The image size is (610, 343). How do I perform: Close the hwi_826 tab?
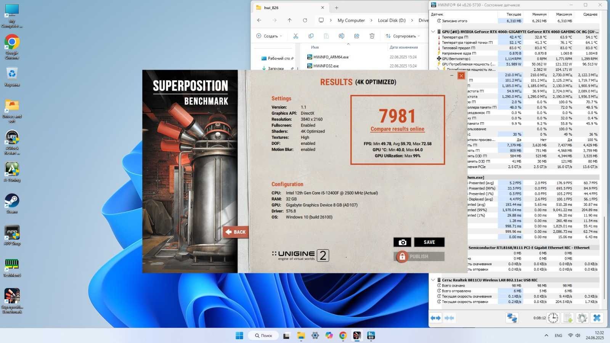point(323,8)
